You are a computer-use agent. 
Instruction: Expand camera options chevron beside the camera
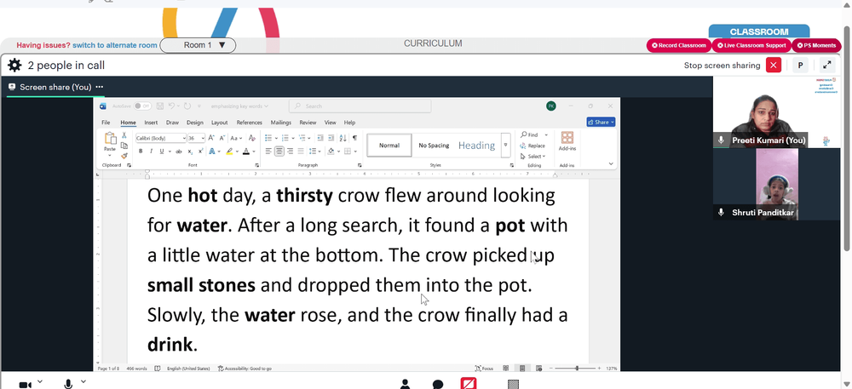pos(40,382)
